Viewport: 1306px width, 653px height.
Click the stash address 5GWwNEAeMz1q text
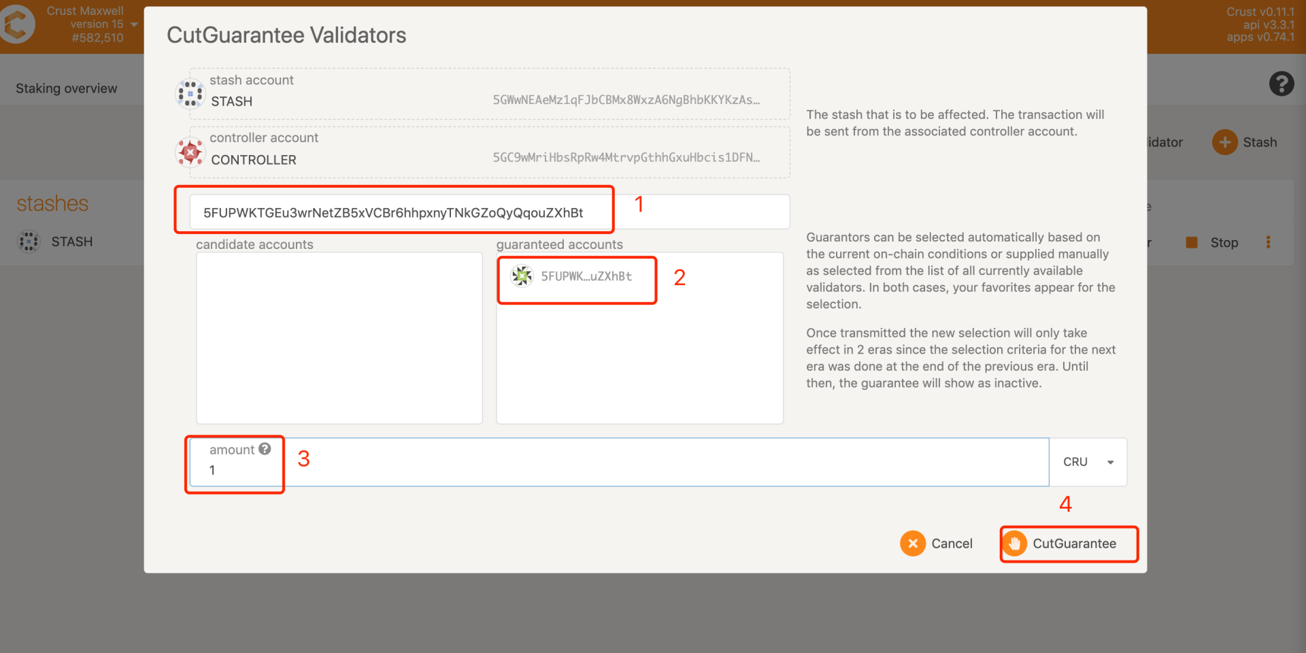tap(626, 100)
